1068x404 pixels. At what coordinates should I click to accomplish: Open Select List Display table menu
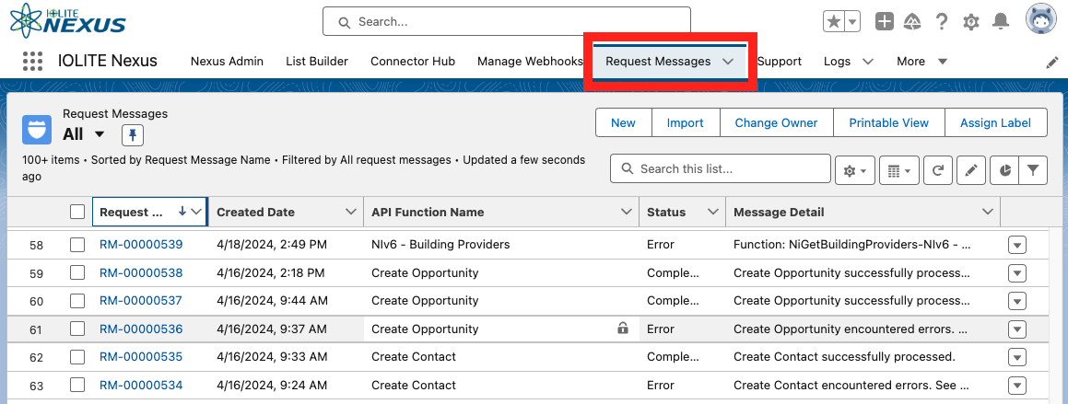[899, 171]
